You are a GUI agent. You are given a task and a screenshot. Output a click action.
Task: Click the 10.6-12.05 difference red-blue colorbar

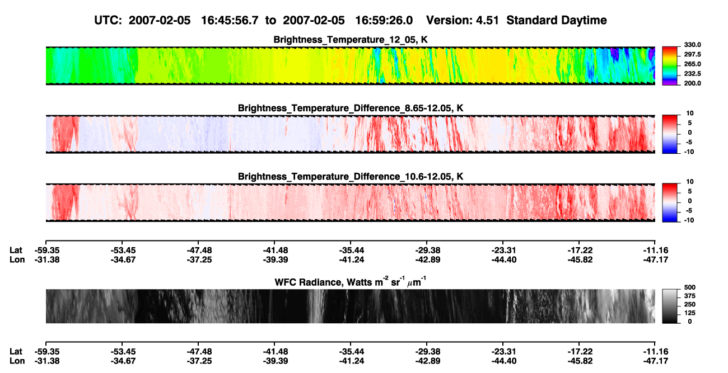(x=669, y=202)
